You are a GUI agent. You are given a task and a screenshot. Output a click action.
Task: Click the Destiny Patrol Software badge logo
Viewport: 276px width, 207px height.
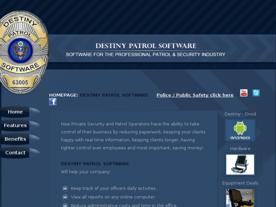point(24,52)
